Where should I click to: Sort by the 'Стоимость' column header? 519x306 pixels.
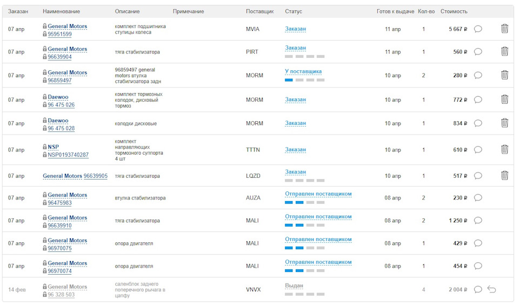pyautogui.click(x=454, y=11)
